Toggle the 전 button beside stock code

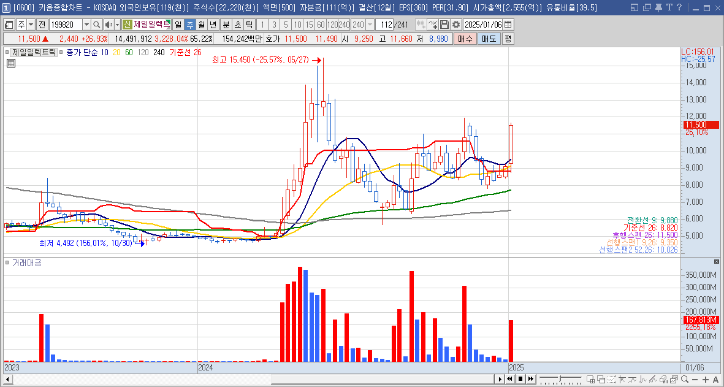(42, 25)
